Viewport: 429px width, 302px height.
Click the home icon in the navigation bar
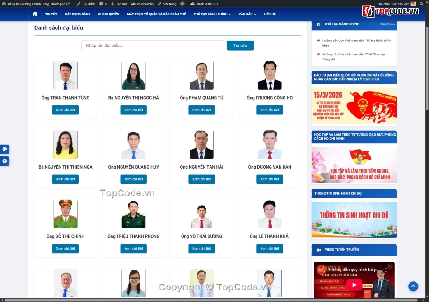coord(35,14)
